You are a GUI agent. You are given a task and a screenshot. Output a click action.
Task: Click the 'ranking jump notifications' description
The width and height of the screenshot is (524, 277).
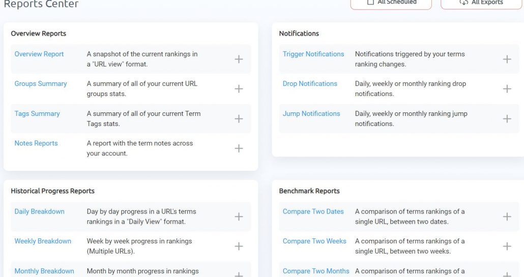(x=411, y=118)
